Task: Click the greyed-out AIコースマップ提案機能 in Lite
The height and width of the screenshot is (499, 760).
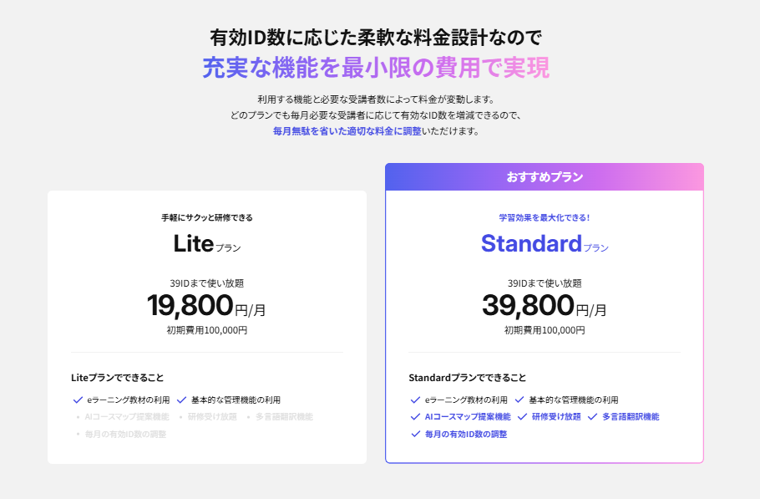Action: coord(126,416)
